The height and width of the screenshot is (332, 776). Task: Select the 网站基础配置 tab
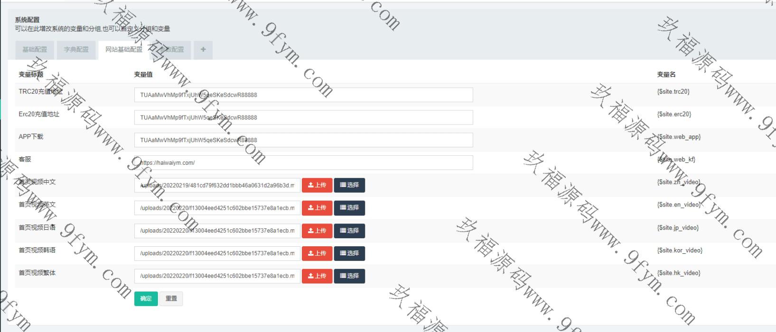pyautogui.click(x=124, y=50)
